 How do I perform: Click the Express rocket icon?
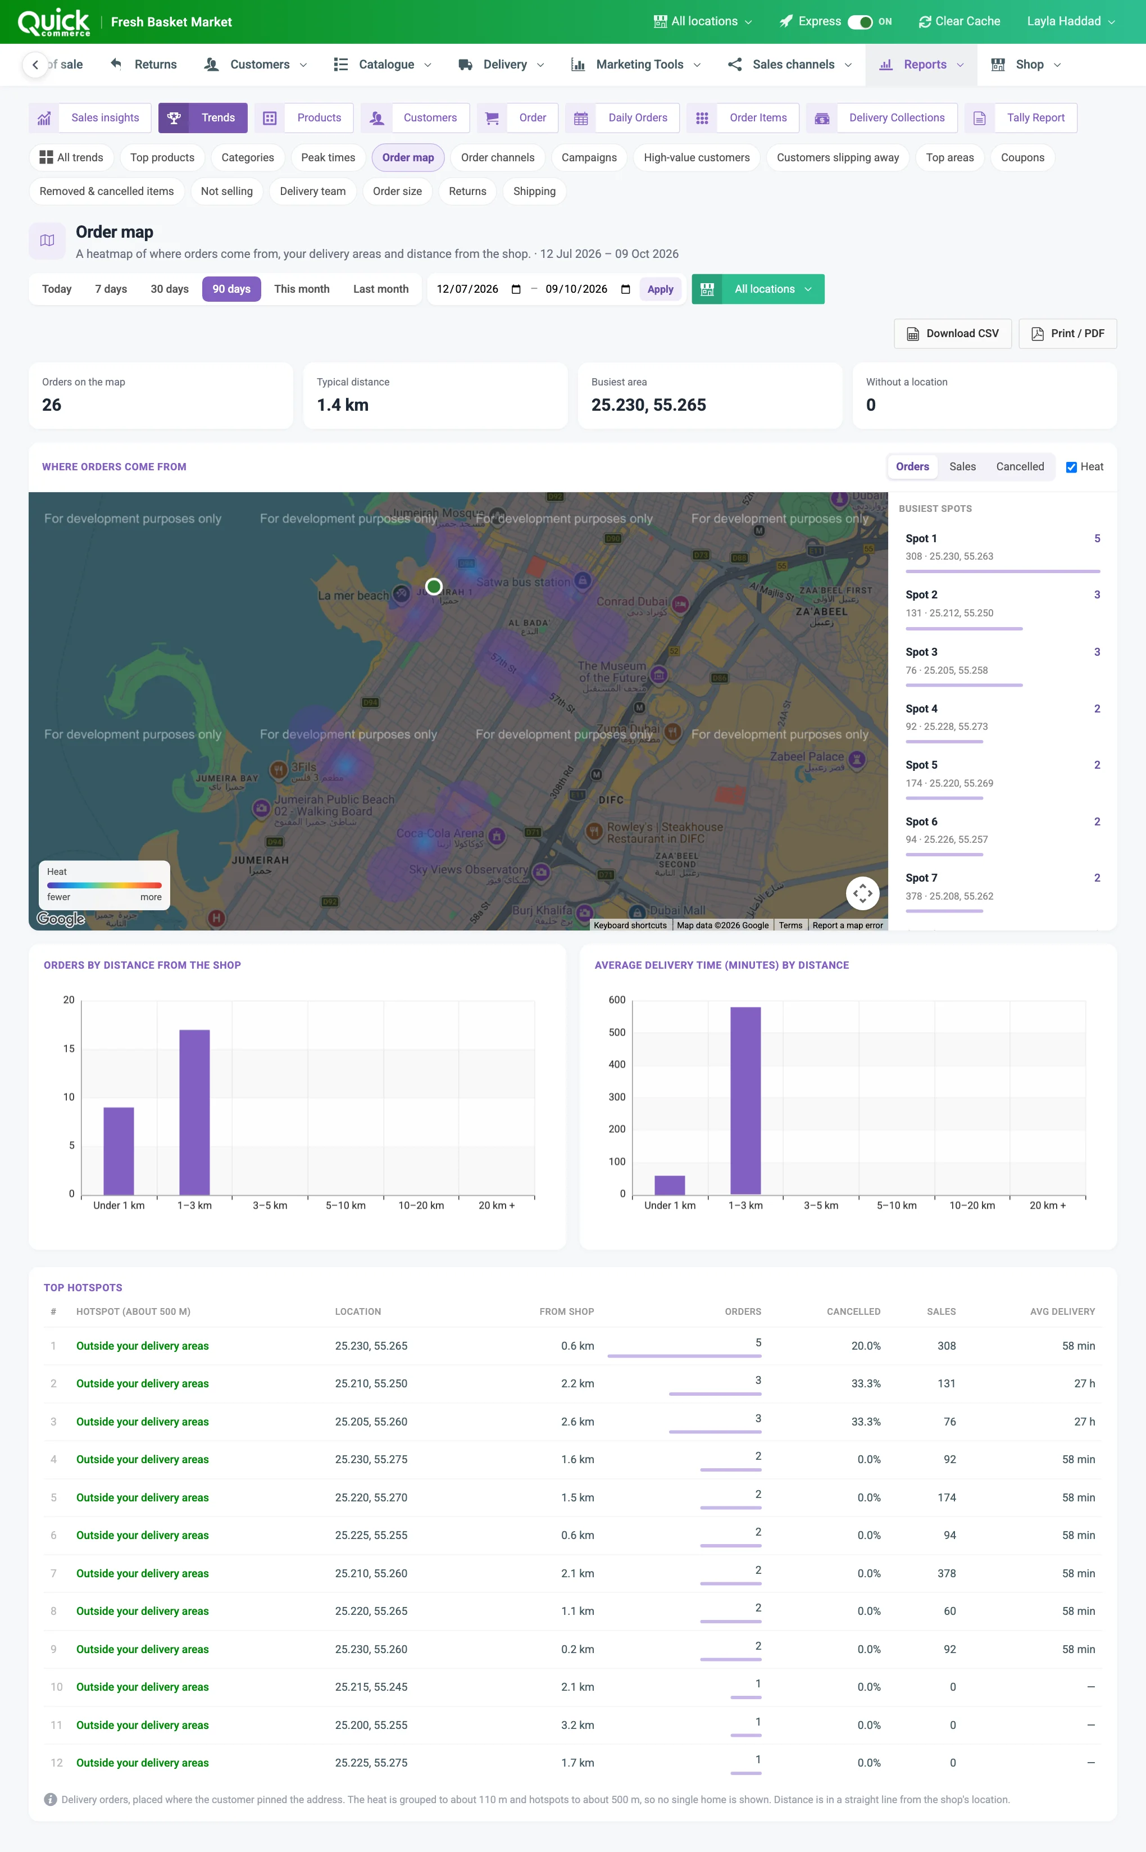[786, 22]
